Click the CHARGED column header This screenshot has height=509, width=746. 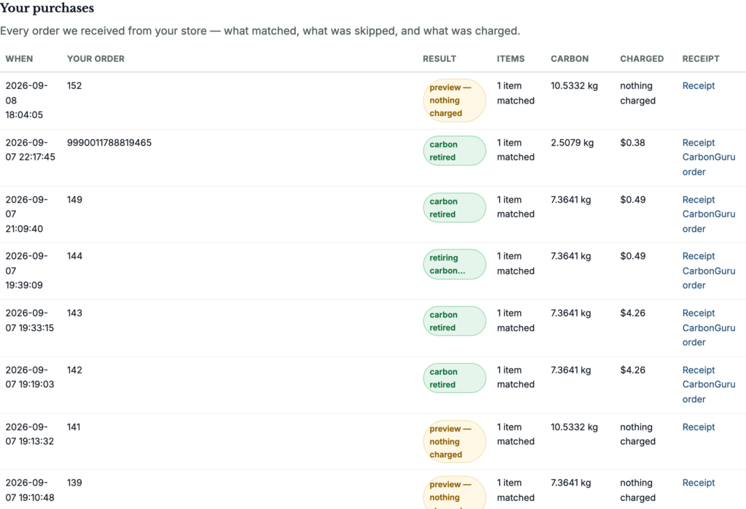[x=642, y=58]
